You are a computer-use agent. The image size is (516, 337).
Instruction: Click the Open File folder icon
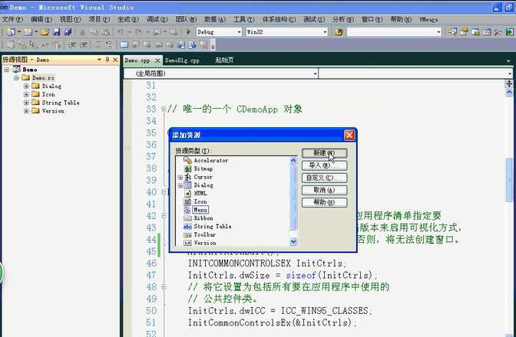45,32
